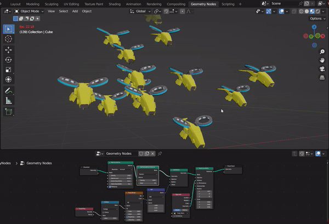Viewport: 329px width, 224px height.
Task: Click the blue Z axis gizmo
Action: point(314,27)
